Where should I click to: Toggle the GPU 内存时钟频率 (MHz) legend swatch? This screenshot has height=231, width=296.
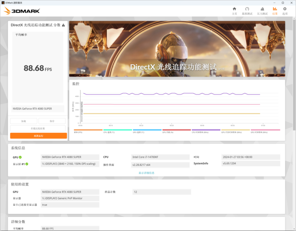(236, 130)
